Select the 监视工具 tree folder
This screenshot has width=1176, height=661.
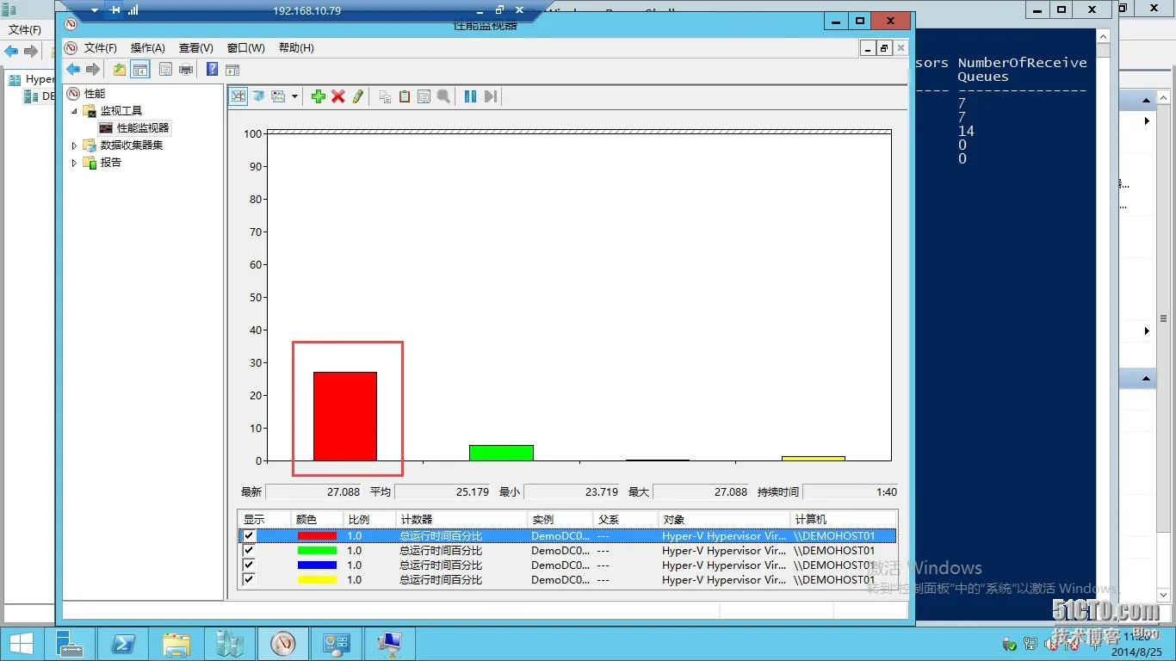click(x=121, y=110)
